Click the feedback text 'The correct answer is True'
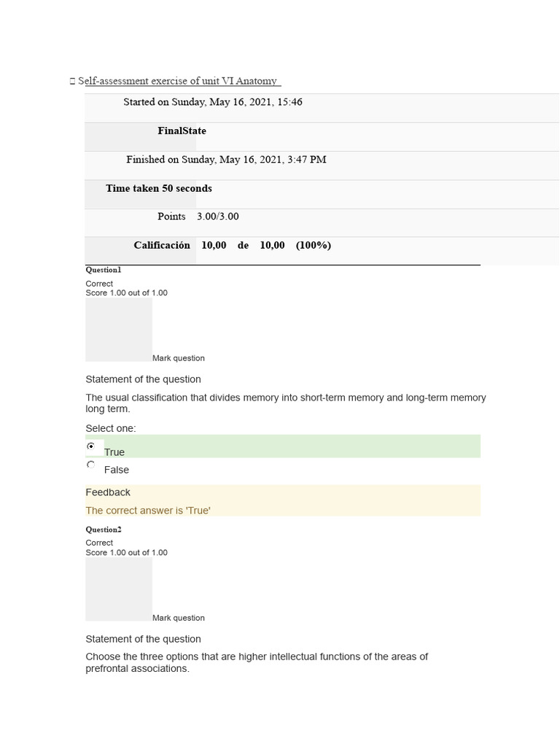 click(x=148, y=511)
